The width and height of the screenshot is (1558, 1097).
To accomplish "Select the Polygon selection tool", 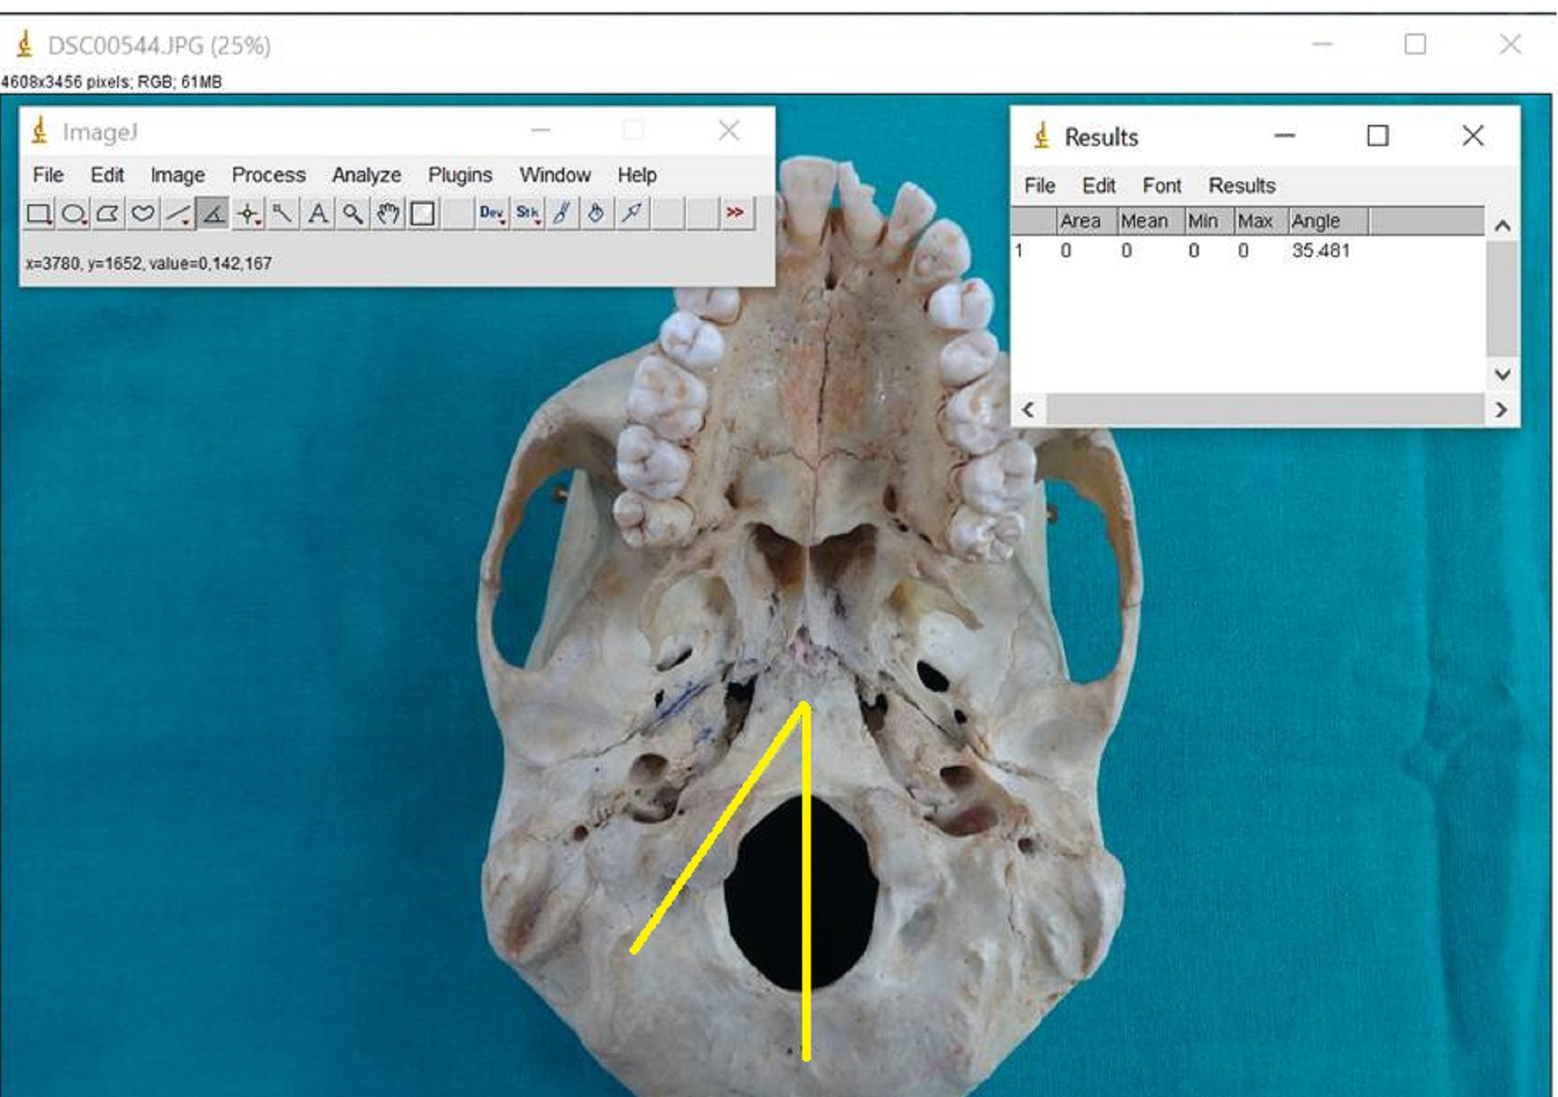I will tap(108, 214).
